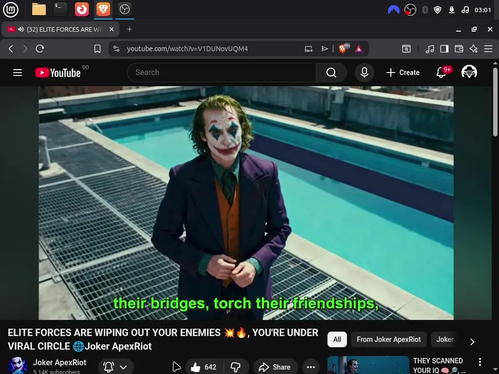Open more actions three-dot button
This screenshot has height=374, width=499.
(311, 367)
